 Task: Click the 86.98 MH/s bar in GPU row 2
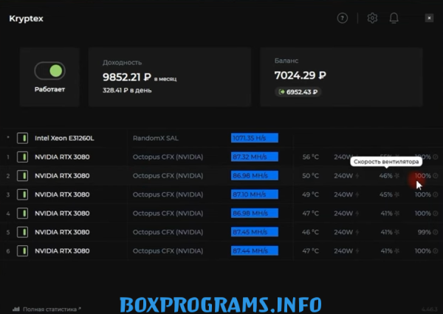point(255,176)
